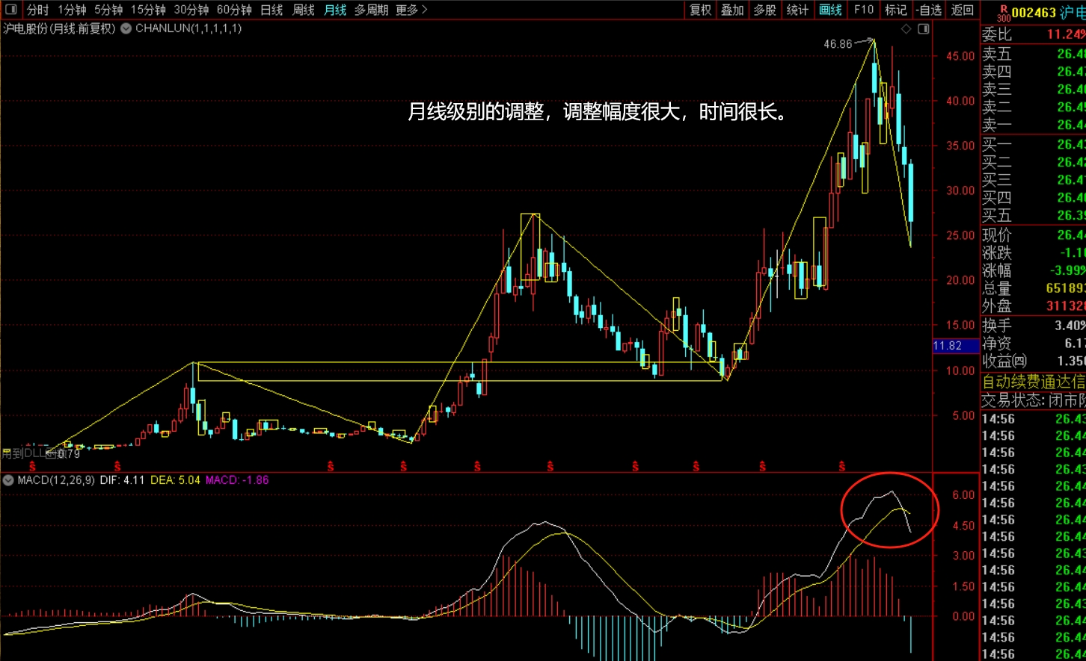Click the 委比 row
Image resolution: width=1086 pixels, height=661 pixels.
(x=1034, y=34)
